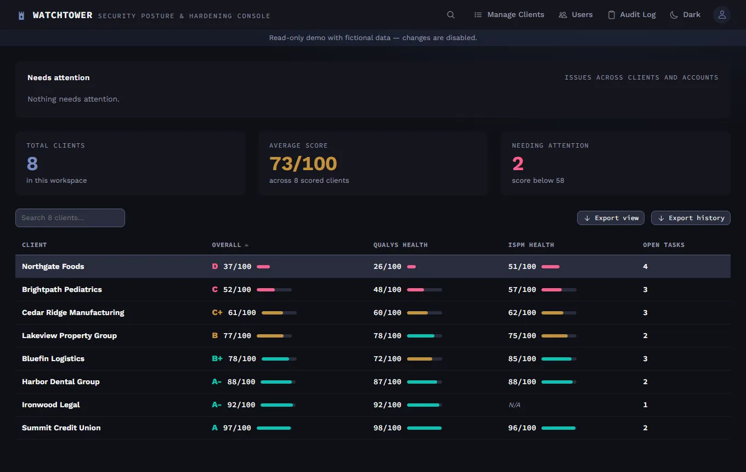Sort by Qualys Health column header
Viewport: 746px width, 472px height.
400,245
